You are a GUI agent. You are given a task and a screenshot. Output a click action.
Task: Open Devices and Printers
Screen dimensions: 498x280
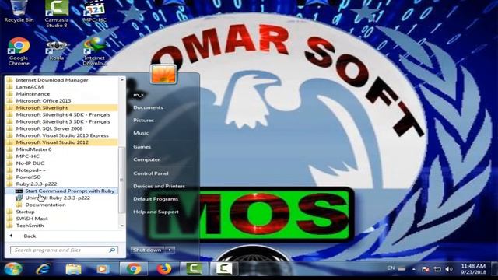(159, 187)
